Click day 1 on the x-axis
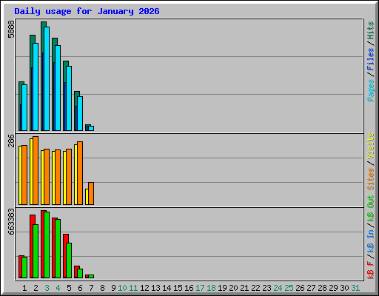Viewport: 379px width, 296px height. click(x=24, y=288)
